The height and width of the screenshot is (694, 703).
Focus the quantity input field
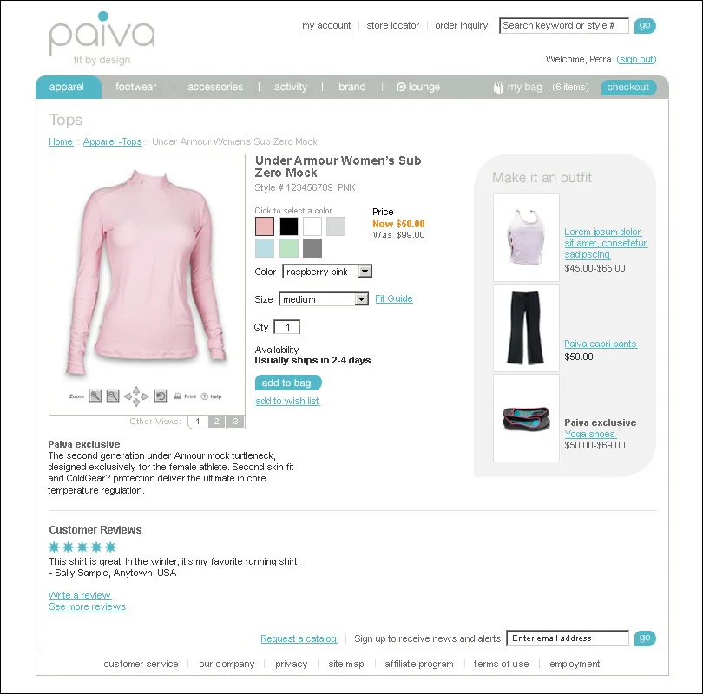point(287,327)
